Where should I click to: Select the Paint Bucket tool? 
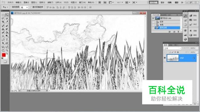pyautogui.click(x=7, y=32)
